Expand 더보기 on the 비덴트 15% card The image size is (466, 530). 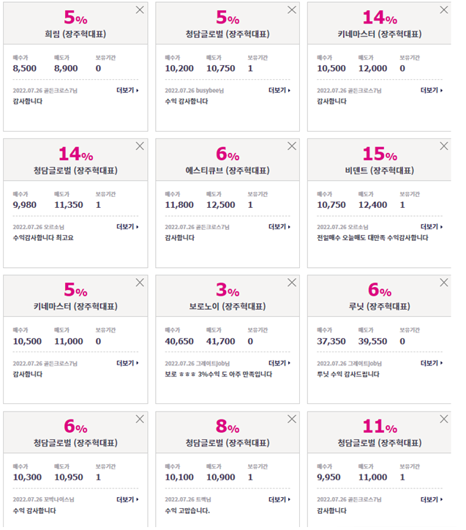(431, 226)
